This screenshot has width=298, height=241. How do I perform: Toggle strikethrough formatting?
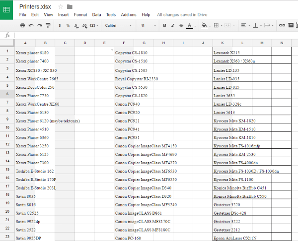(x=181, y=25)
